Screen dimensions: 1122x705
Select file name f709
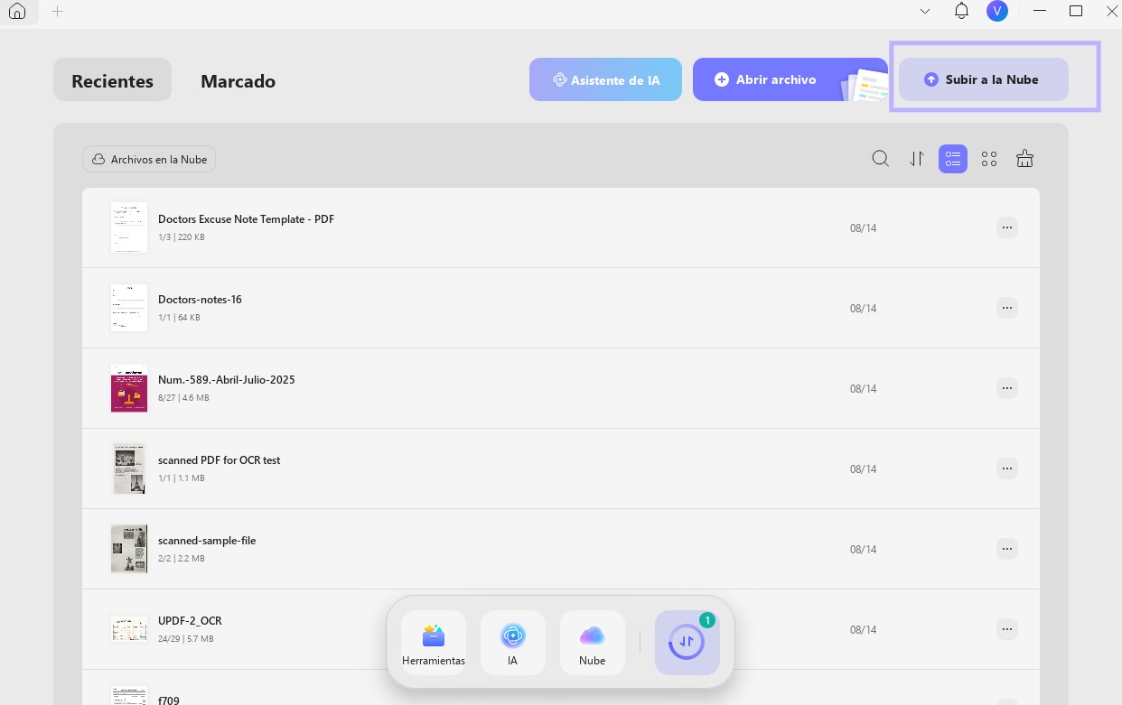(169, 700)
